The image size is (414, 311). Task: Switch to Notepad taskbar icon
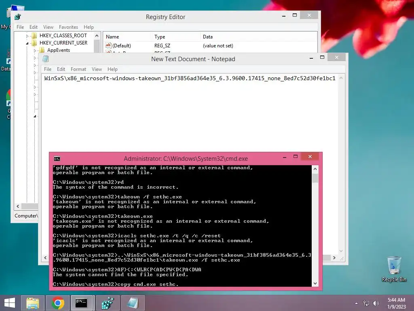tap(133, 303)
